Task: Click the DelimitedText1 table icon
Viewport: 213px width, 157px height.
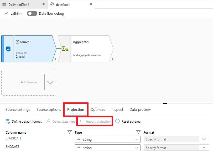Action: point(4,4)
